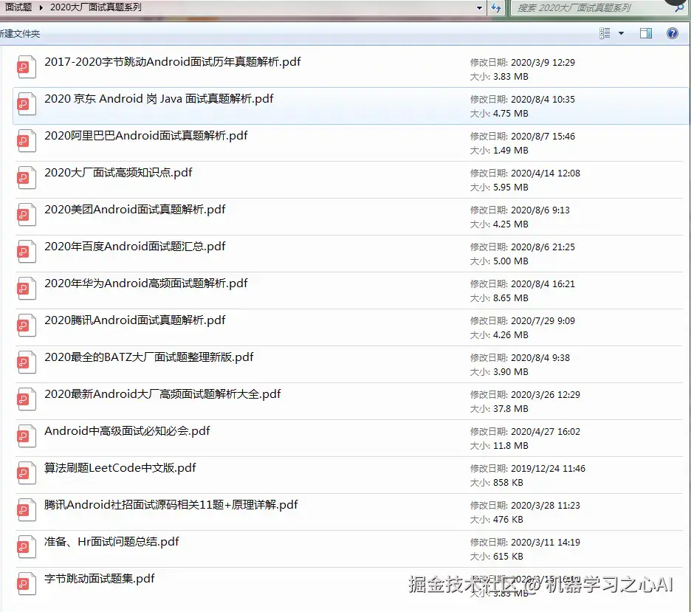Click modified date 2020/4/14 12:08
Screen dimensions: 691x612
point(545,173)
